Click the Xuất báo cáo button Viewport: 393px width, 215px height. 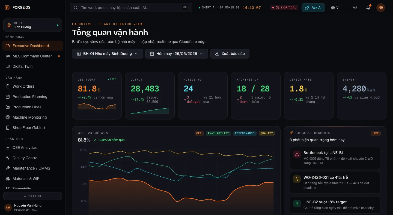[230, 54]
